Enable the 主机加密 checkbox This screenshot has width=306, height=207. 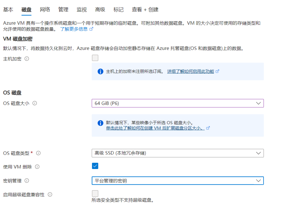[95, 58]
